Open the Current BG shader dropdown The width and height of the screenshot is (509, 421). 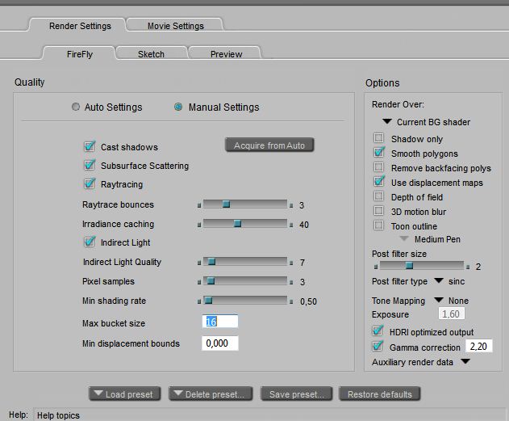coord(387,122)
